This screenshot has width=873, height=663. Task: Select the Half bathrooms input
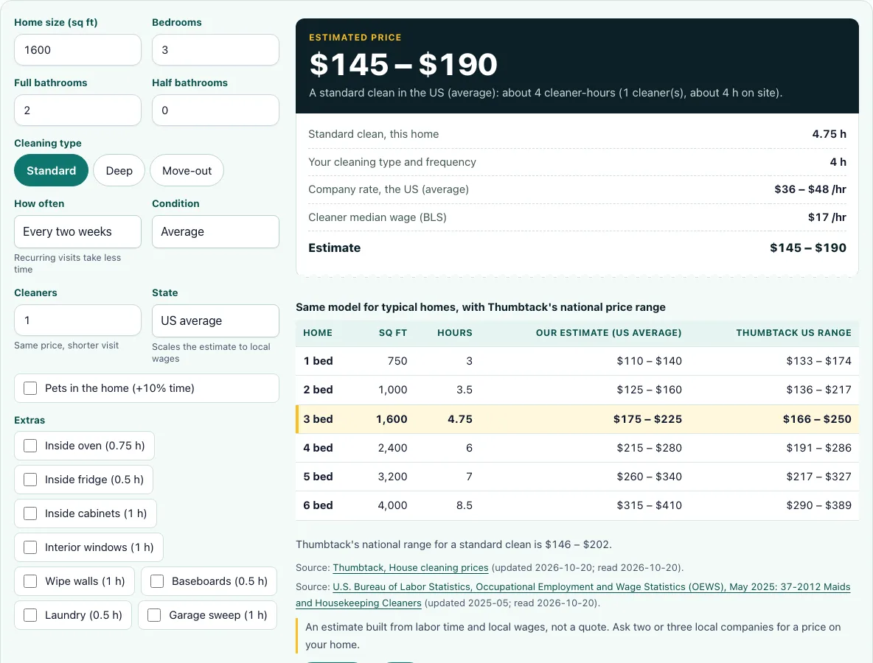pos(215,110)
